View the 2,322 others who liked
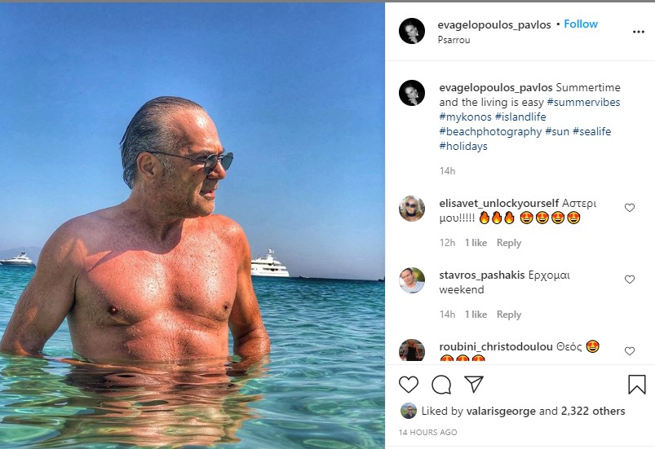This screenshot has width=655, height=449. (x=593, y=412)
